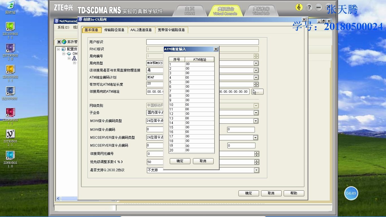Open the MSCSERVER信令点编码类型 dropdown arrow
Screen dimensions: 386x217
(255, 138)
